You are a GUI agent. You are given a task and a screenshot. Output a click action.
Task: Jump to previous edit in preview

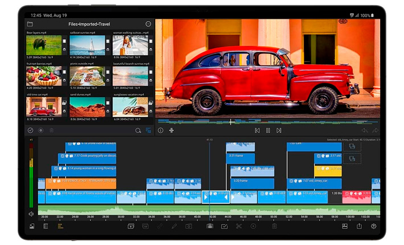(x=257, y=130)
